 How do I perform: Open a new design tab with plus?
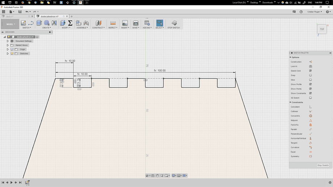72,16
